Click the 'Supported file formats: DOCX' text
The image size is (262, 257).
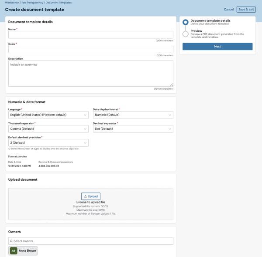(91, 206)
